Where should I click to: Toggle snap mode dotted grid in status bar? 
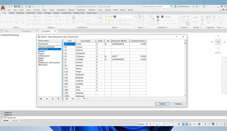(x=150, y=124)
